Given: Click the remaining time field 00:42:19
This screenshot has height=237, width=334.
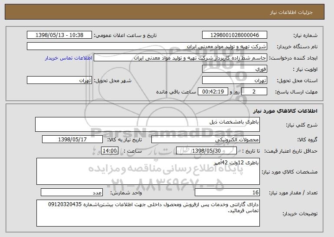Looking at the screenshot, I should [213, 92].
